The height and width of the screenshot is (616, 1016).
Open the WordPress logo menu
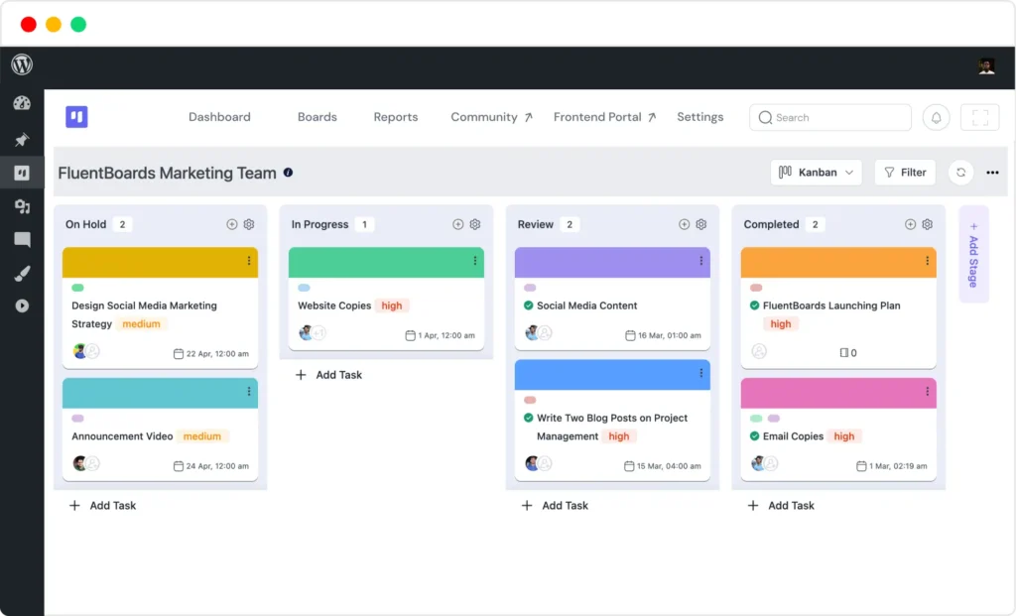22,65
